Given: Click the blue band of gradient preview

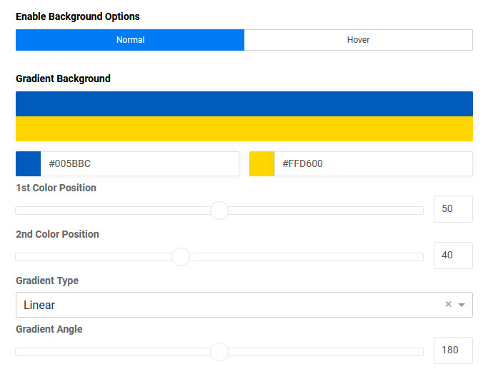Looking at the screenshot, I should [244, 104].
